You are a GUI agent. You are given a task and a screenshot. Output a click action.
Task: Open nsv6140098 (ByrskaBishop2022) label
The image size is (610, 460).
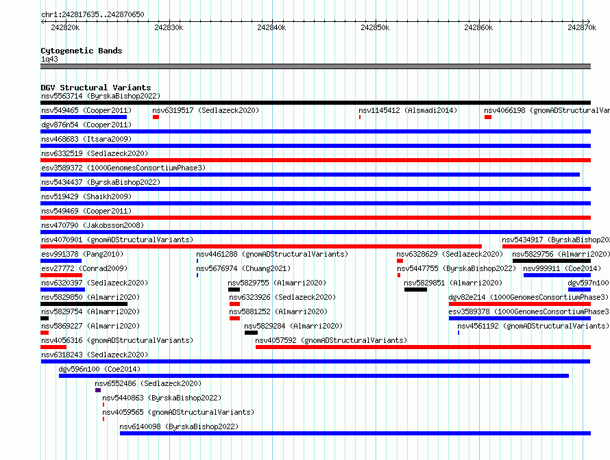[179, 426]
